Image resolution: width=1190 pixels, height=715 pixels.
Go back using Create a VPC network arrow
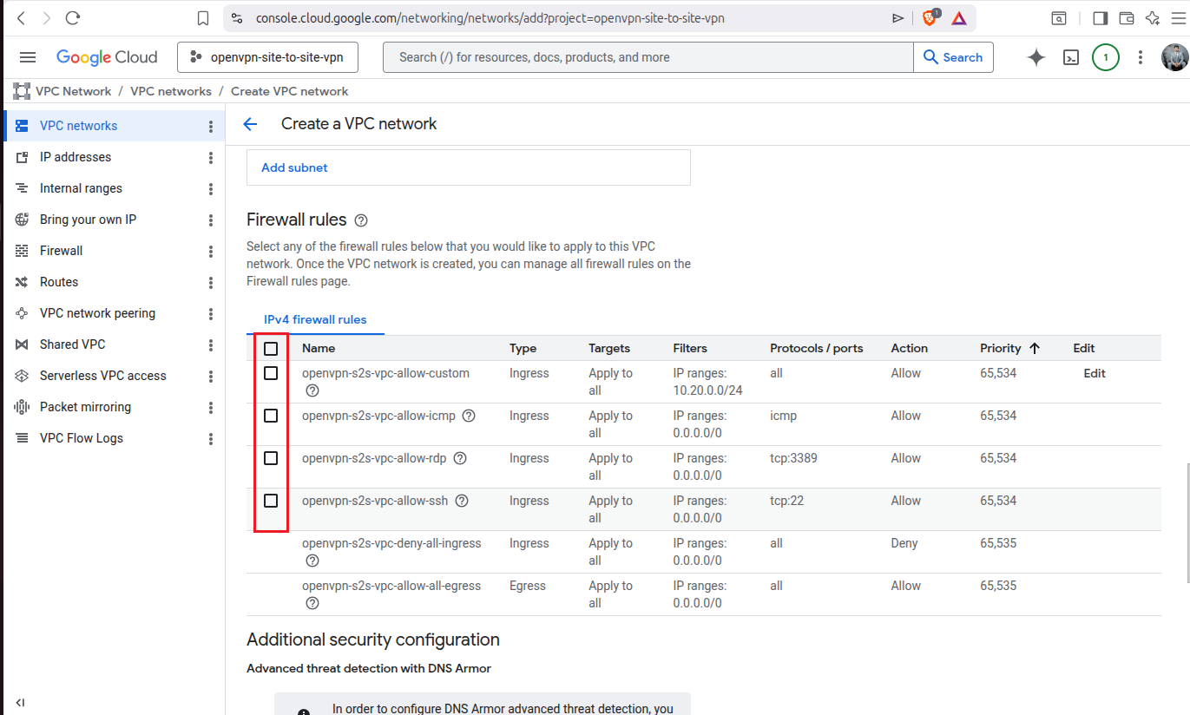tap(250, 124)
